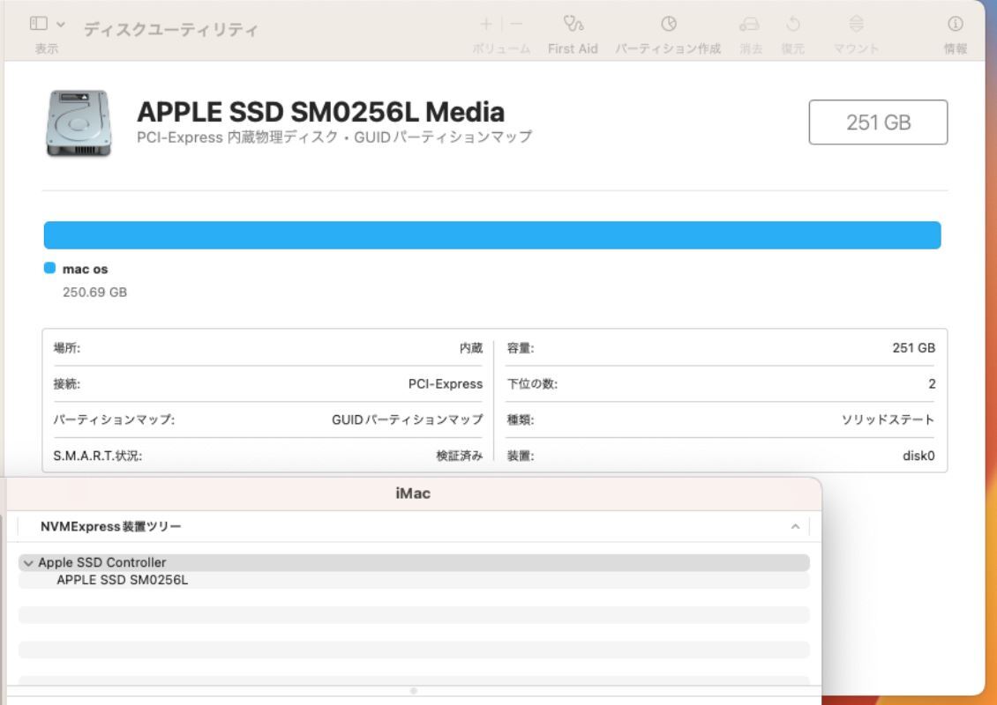Viewport: 997px width, 705px height.
Task: Select APPLE SSD SM0256L in the device tree
Action: click(122, 580)
